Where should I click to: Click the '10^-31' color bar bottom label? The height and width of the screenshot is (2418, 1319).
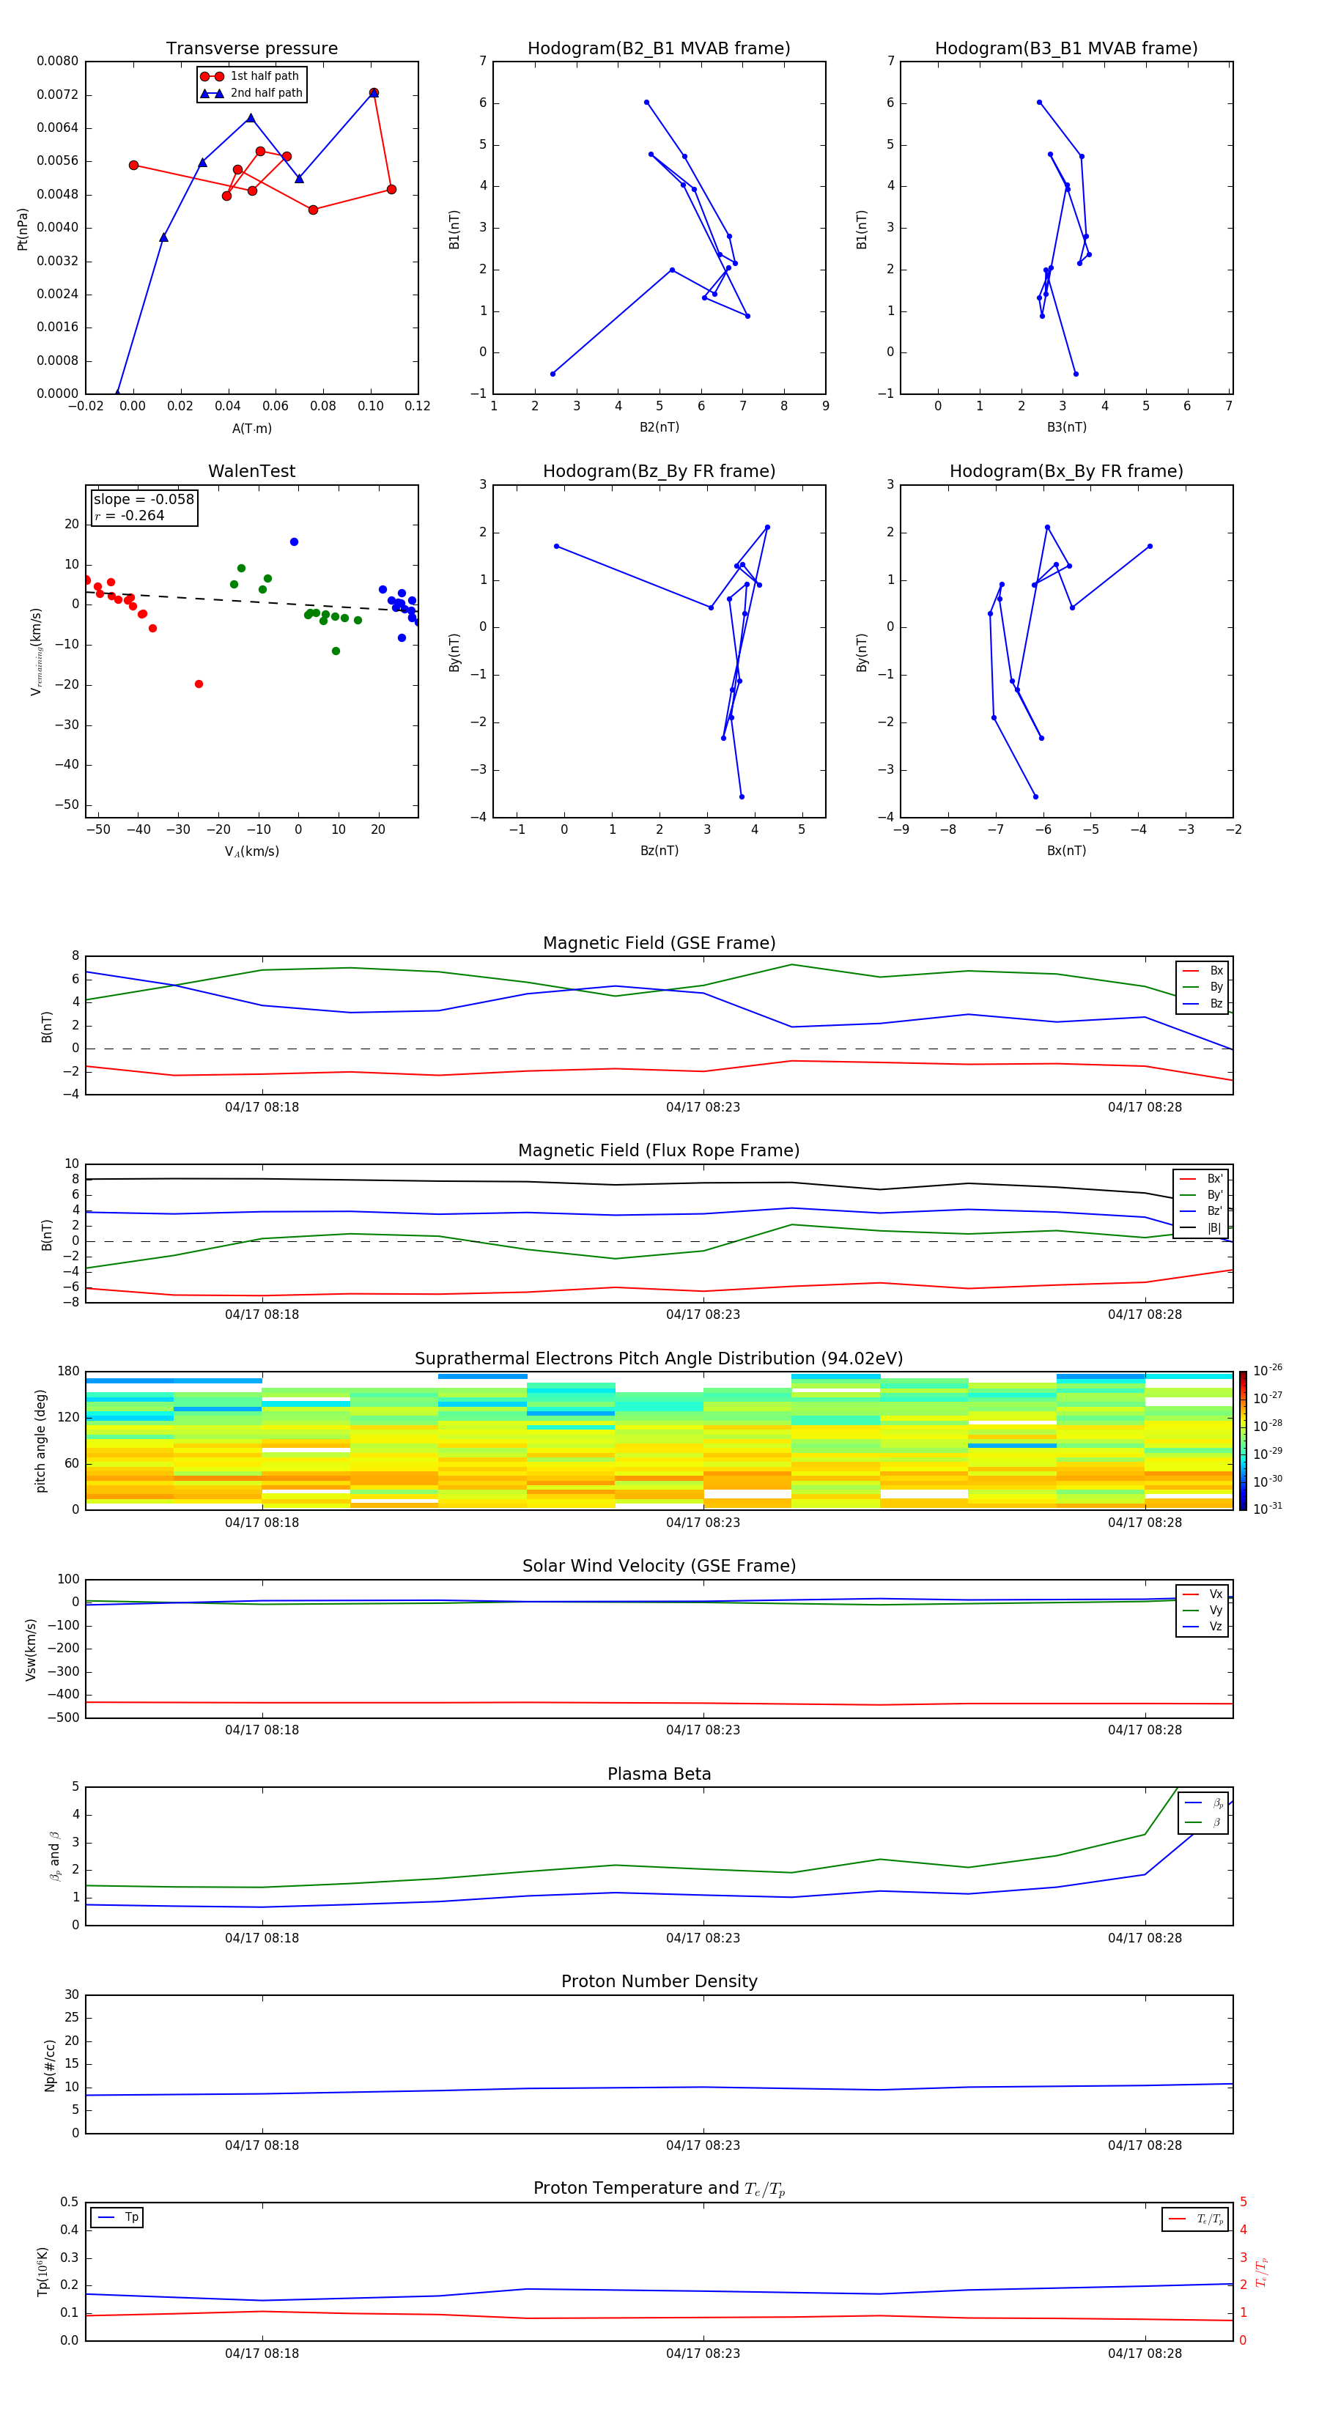coord(1268,1509)
